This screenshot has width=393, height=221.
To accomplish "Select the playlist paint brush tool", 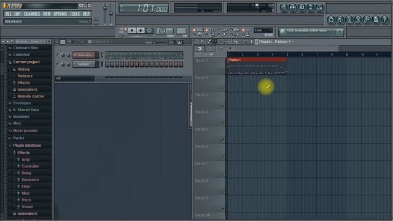I will 214,42.
